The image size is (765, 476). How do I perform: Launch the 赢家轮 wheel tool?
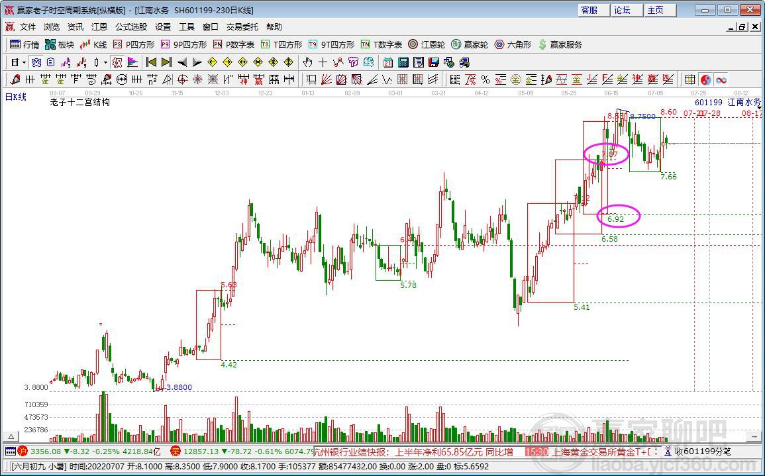470,45
